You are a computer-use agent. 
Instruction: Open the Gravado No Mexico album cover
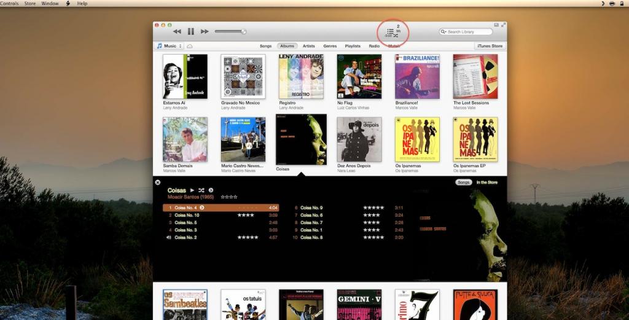[243, 77]
